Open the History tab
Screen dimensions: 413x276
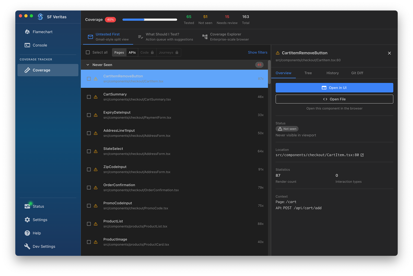tap(332, 73)
